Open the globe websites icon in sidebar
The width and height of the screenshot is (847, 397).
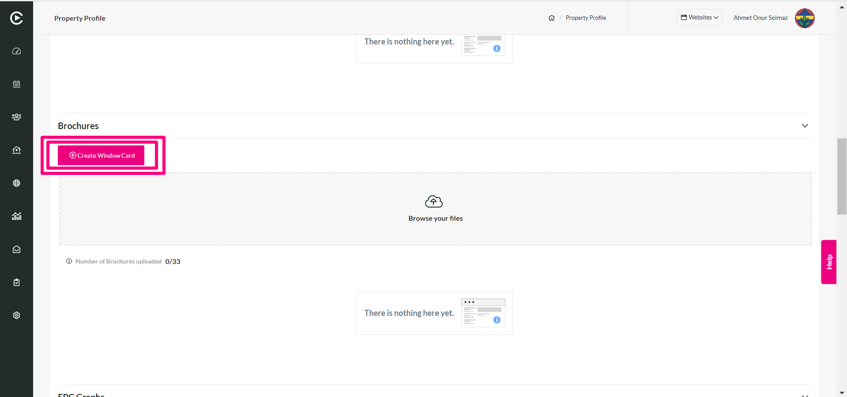point(16,183)
